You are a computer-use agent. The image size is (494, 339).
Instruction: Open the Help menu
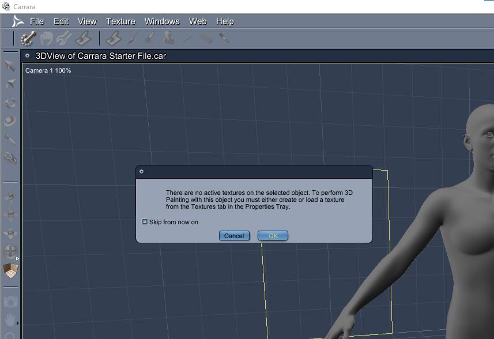click(225, 21)
